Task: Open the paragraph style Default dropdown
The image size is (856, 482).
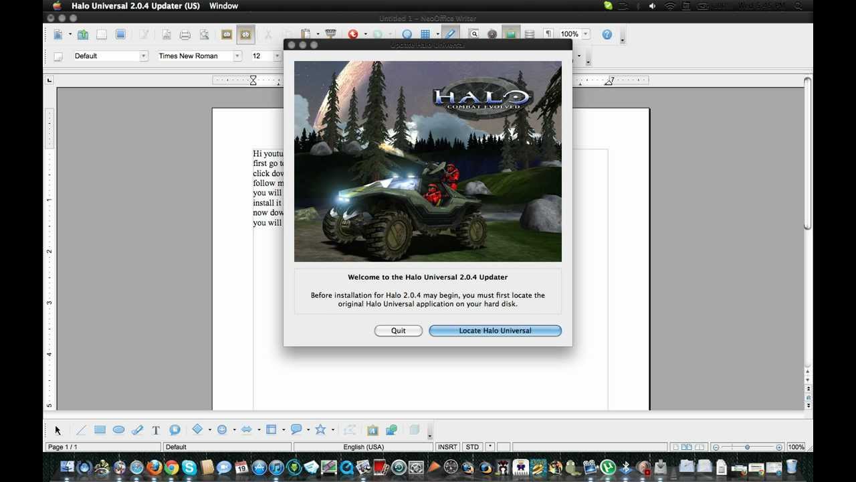Action: pos(143,56)
